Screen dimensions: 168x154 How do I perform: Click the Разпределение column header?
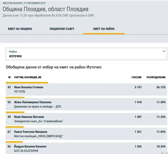156,77
